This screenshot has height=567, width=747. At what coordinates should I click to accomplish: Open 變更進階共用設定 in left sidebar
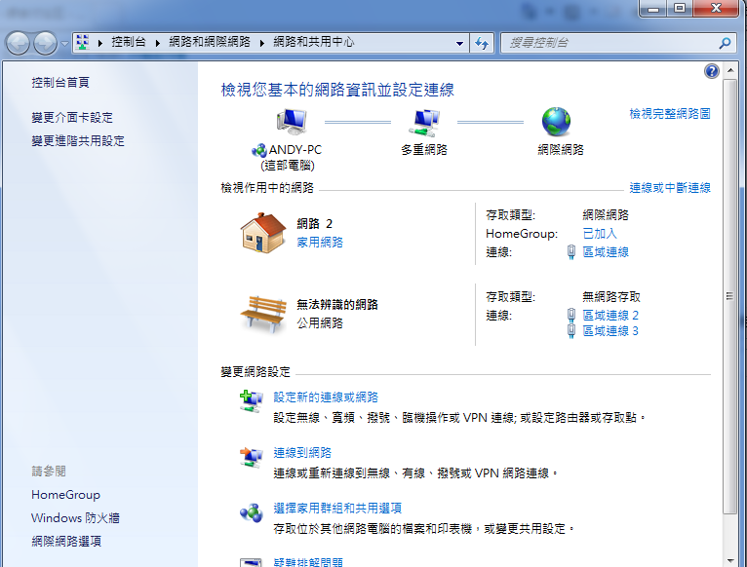tap(78, 140)
